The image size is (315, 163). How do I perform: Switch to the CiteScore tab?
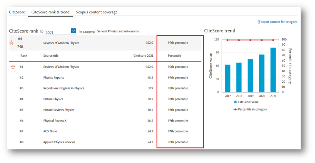(x=17, y=12)
